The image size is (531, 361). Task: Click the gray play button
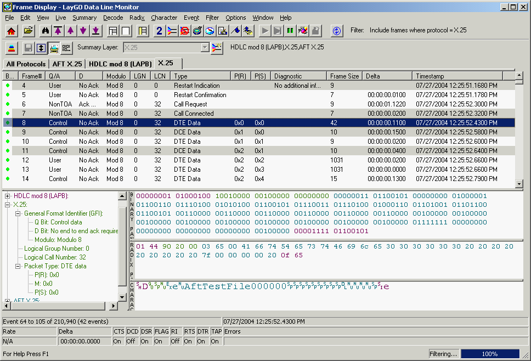(x=265, y=31)
